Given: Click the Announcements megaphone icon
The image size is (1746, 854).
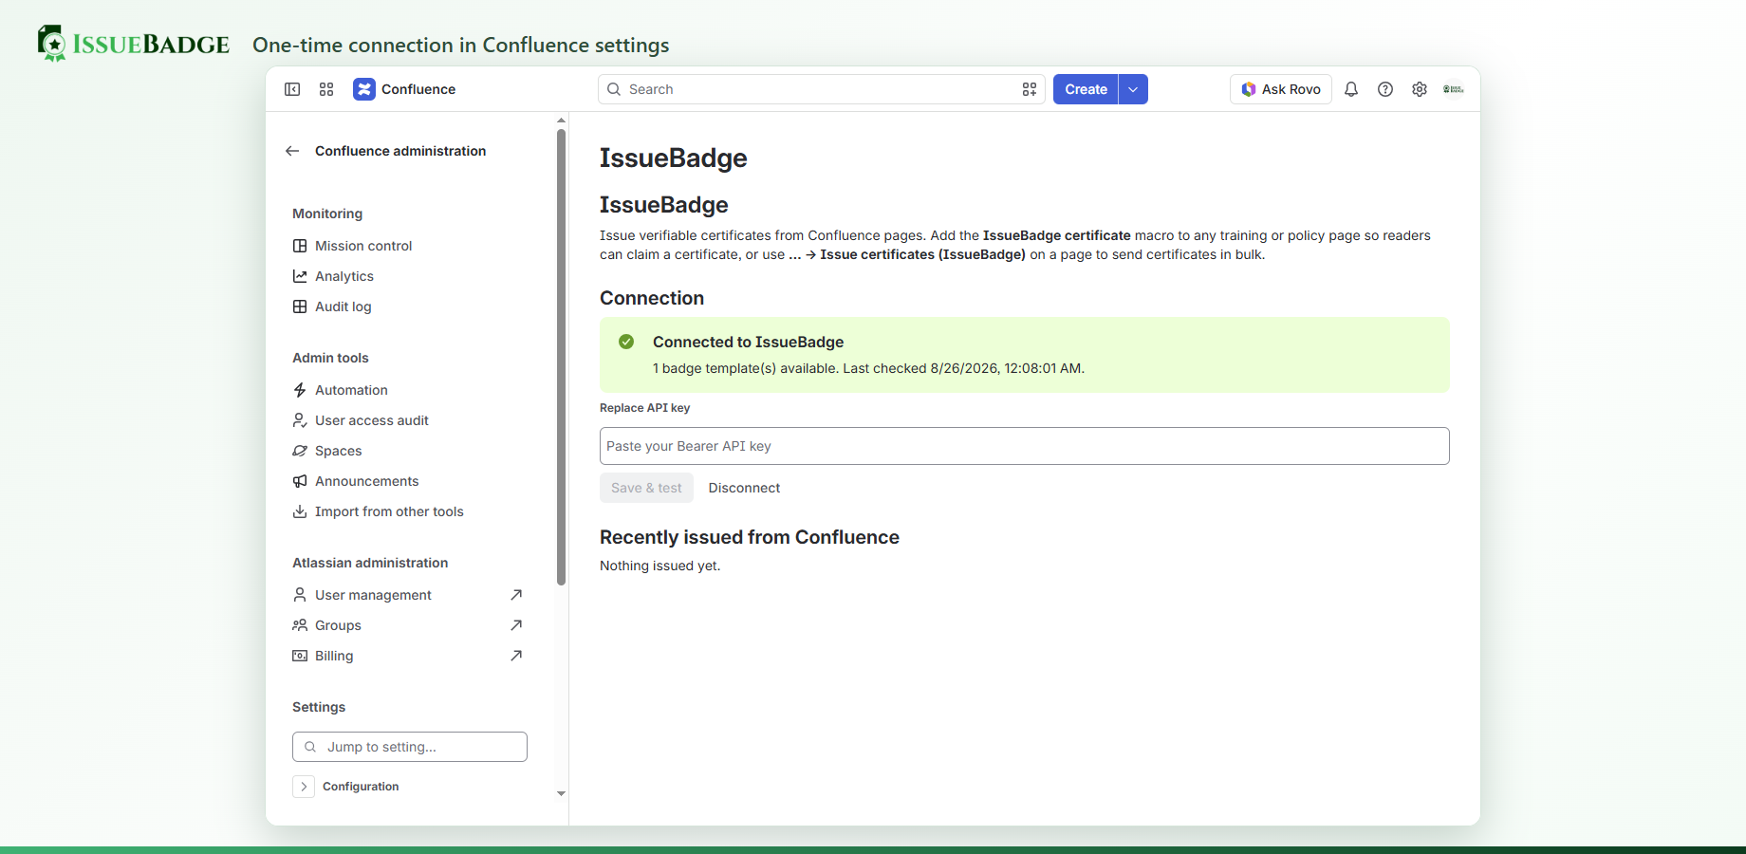Looking at the screenshot, I should tap(300, 481).
